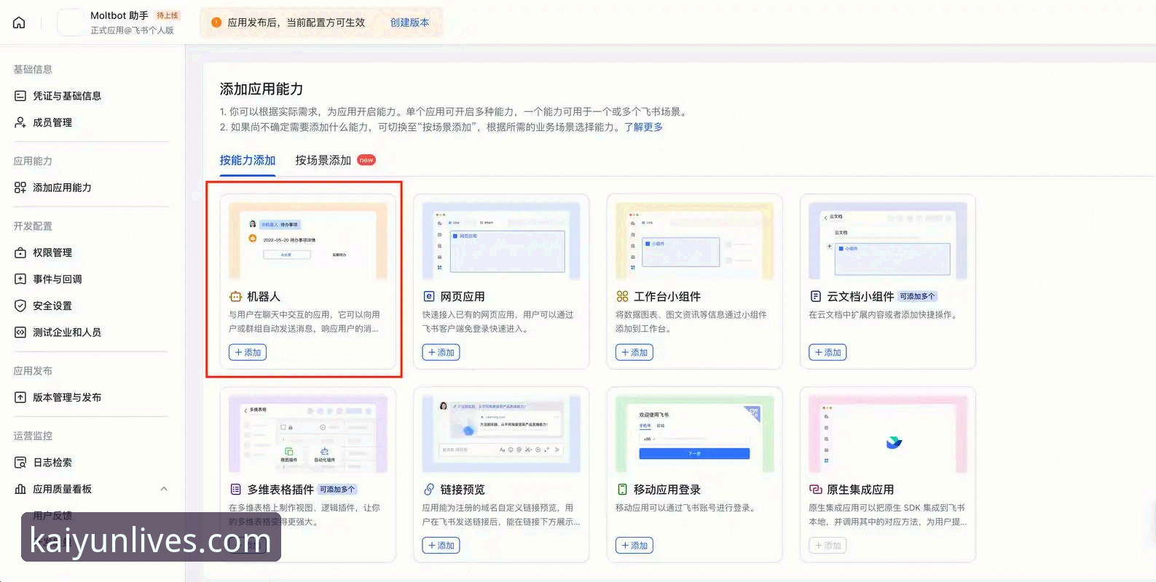Add the 移动应用登录 capability
This screenshot has height=582, width=1156.
pyautogui.click(x=634, y=546)
